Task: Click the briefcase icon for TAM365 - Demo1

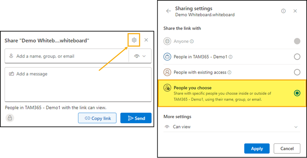Action: pyautogui.click(x=167, y=57)
